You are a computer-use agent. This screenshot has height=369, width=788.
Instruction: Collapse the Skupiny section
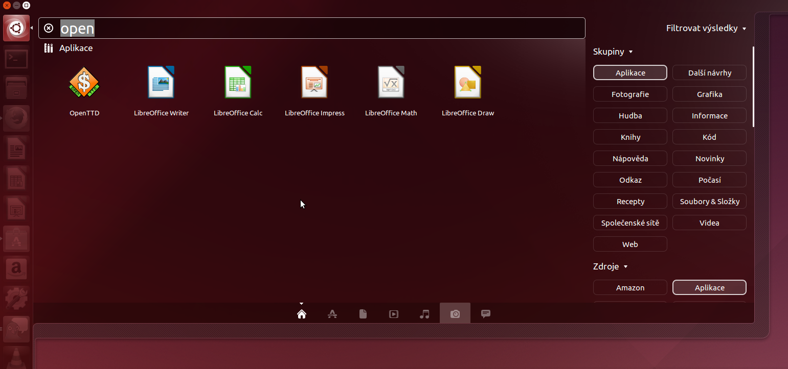coord(613,52)
